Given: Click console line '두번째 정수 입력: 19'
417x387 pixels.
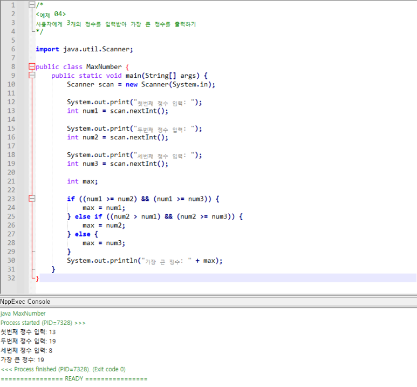Looking at the screenshot, I should [x=28, y=341].
